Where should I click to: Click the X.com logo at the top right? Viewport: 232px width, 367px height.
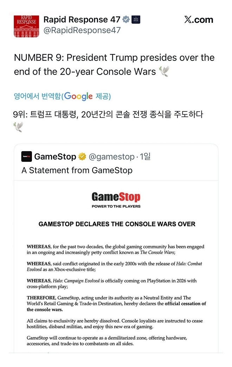coord(199,20)
